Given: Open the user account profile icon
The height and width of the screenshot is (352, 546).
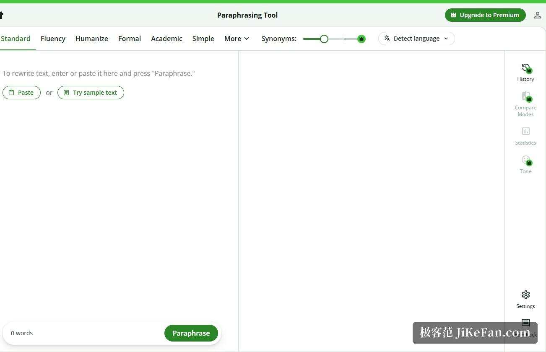Looking at the screenshot, I should [x=537, y=15].
